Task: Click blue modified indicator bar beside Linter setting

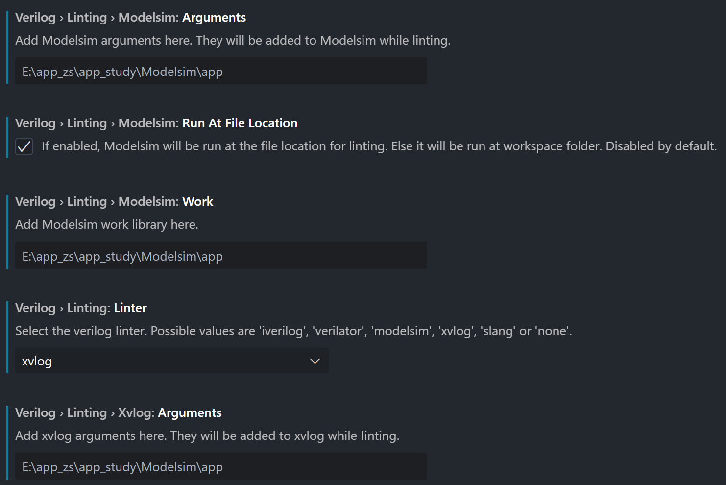Action: pyautogui.click(x=7, y=337)
